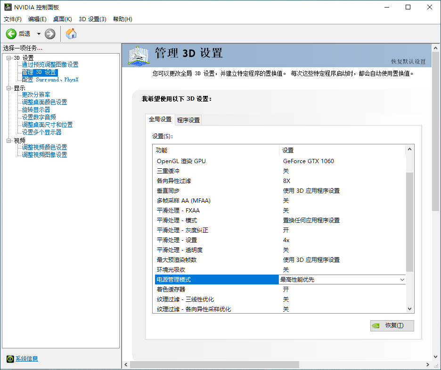Screen dimensions: 441x370
Task: Click the 设置 column header
Action: [x=342, y=150]
